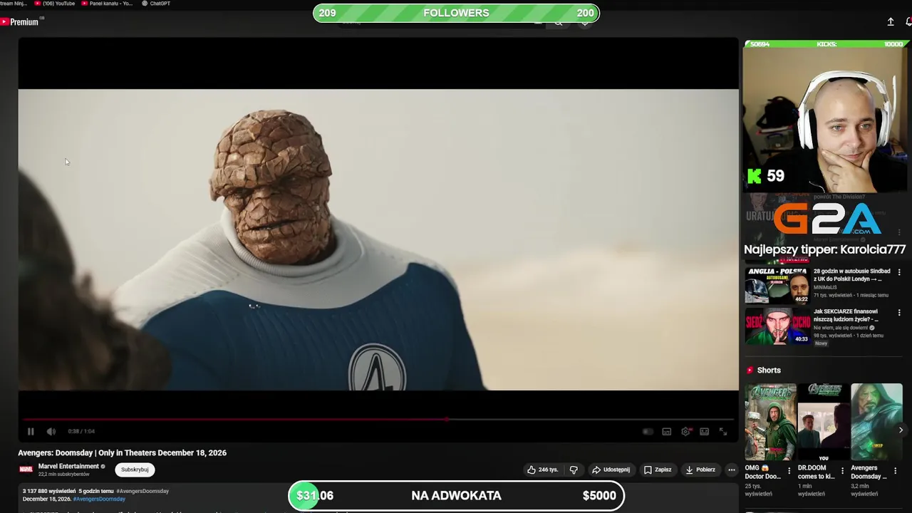
Task: Click the "Nowy" badge on the SEKCIARZE video
Action: [821, 343]
